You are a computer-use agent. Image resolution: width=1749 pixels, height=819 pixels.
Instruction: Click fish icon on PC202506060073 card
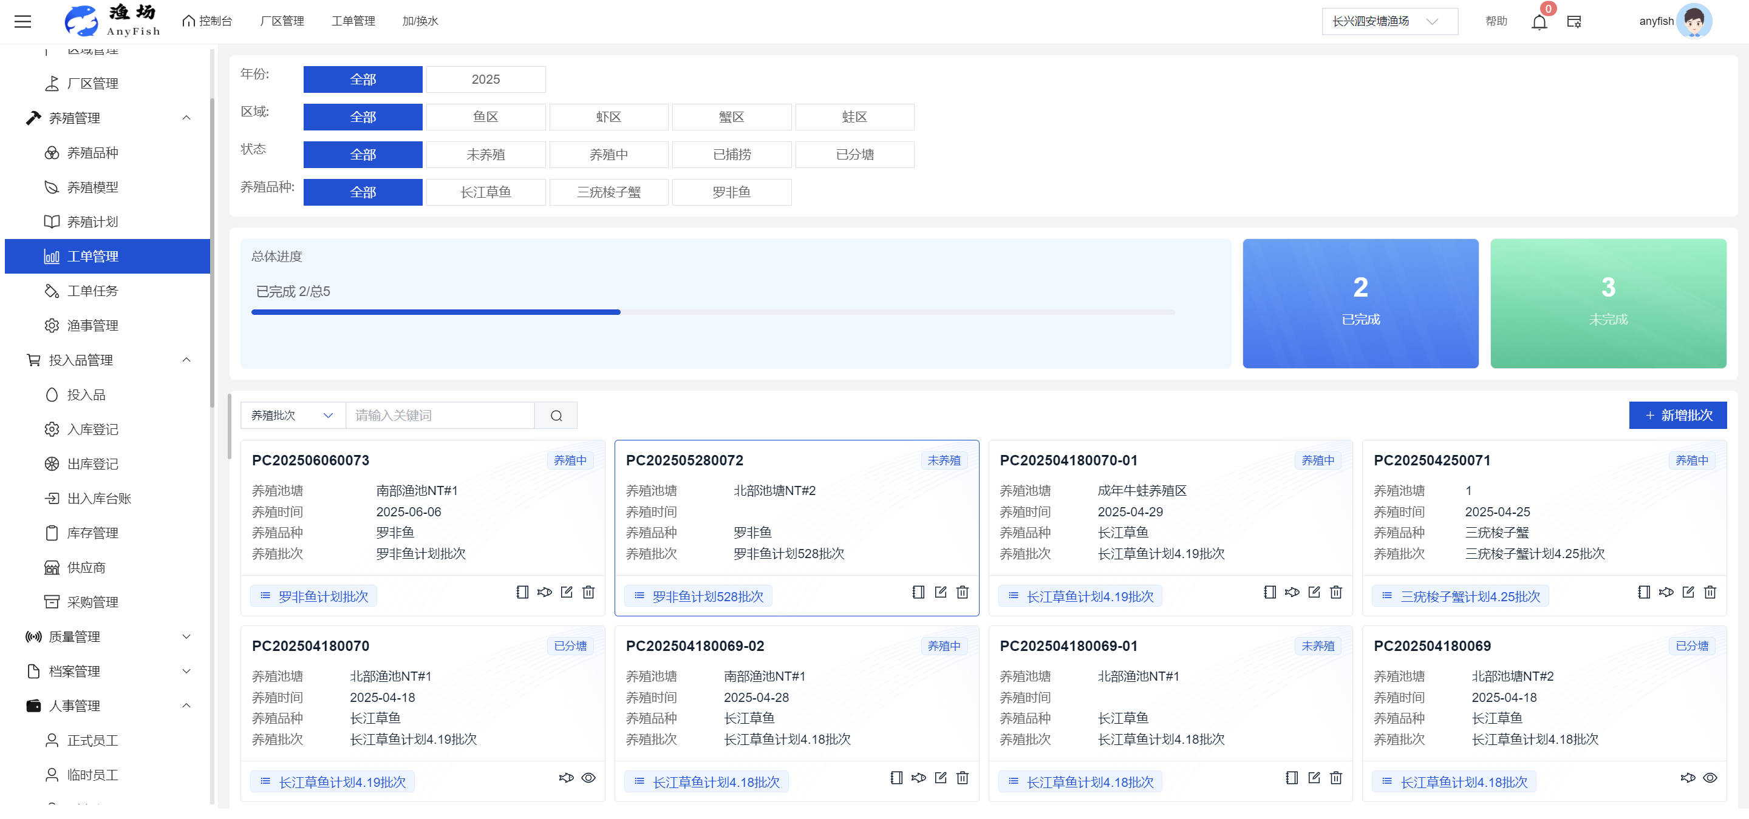[x=545, y=592]
